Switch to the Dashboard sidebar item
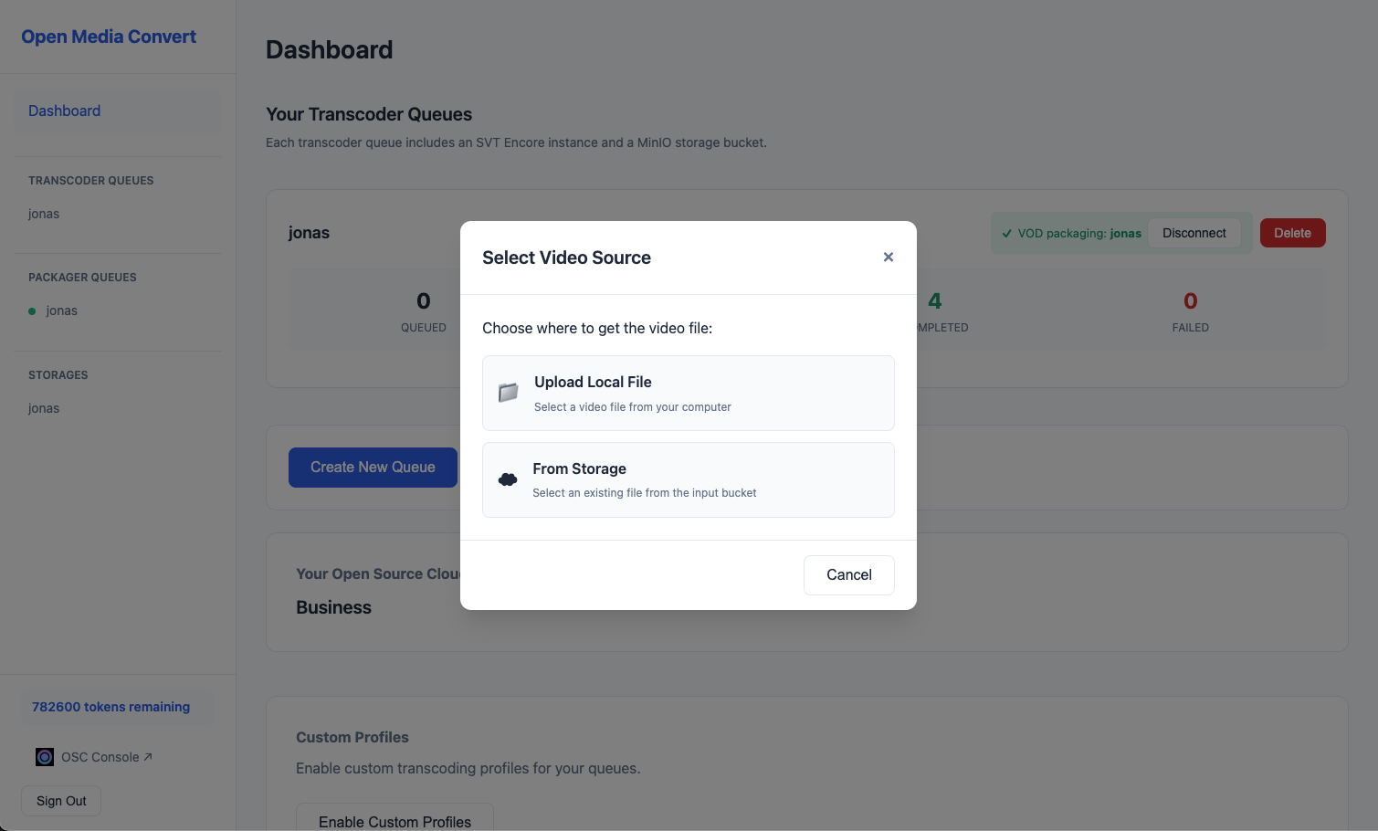The width and height of the screenshot is (1378, 831). (x=64, y=110)
